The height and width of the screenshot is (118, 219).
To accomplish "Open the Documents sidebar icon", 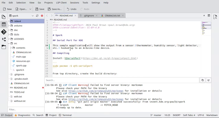I will pos(4,17).
